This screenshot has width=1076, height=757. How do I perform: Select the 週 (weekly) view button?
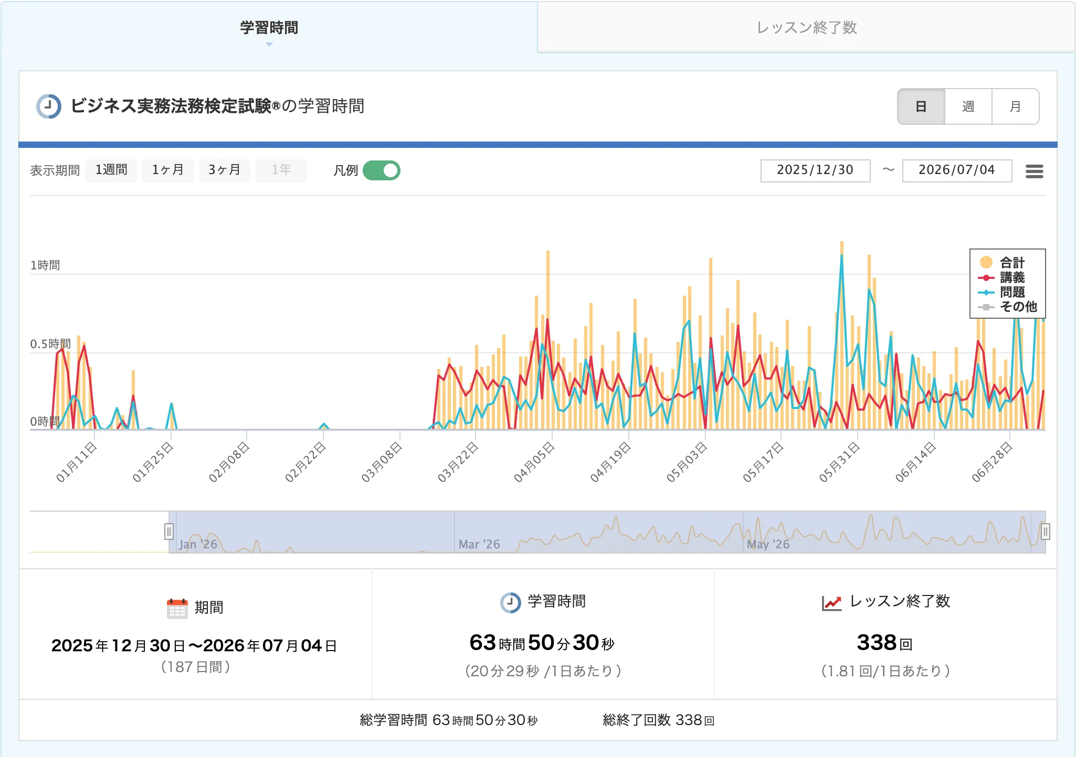pos(968,106)
